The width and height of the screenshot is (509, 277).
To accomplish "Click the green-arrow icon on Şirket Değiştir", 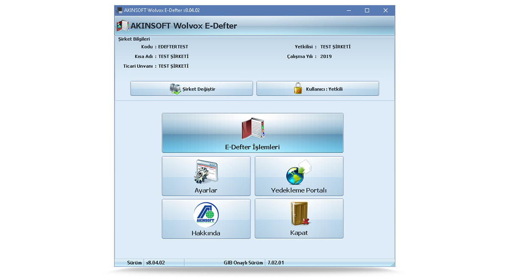I will [174, 88].
